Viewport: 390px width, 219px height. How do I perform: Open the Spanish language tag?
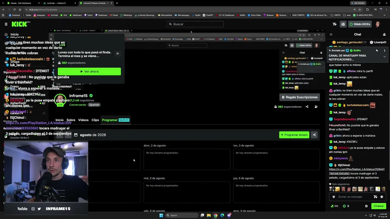click(94, 105)
